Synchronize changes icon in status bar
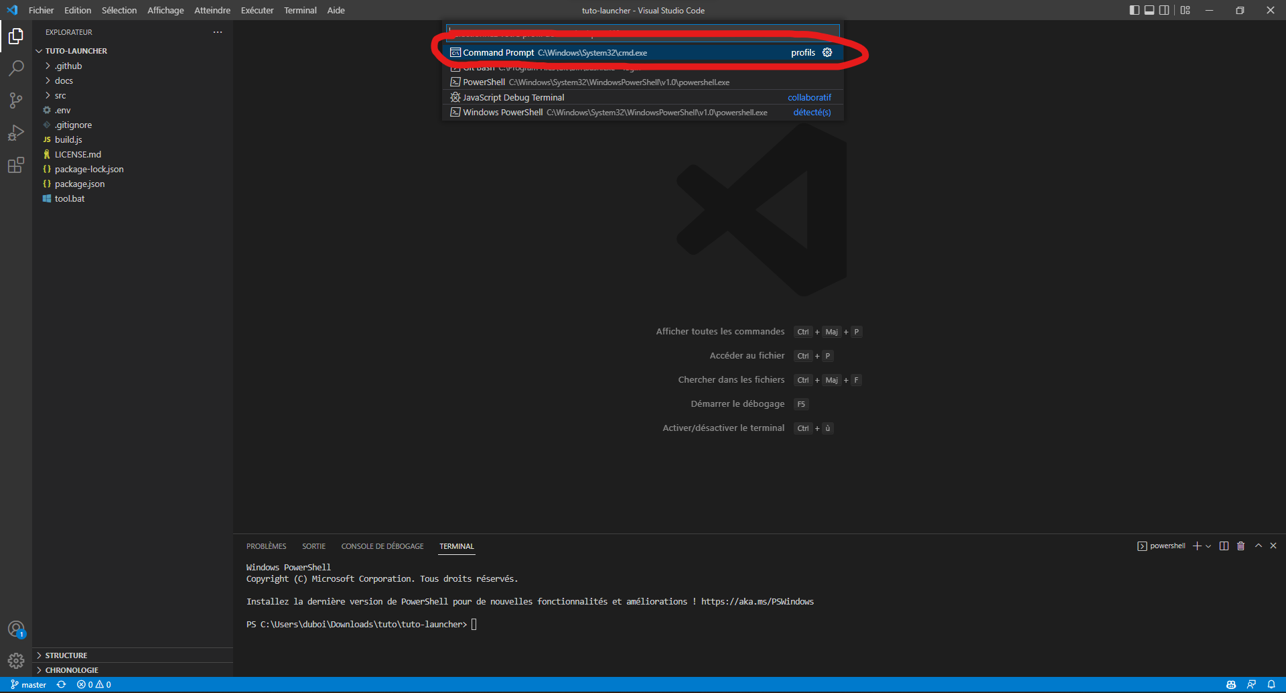The width and height of the screenshot is (1286, 693). tap(61, 684)
